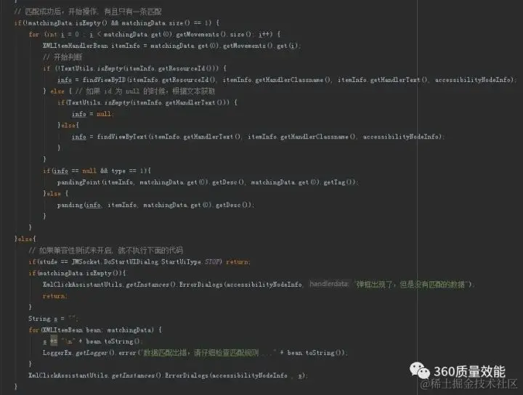Image resolution: width=523 pixels, height=395 pixels.
Task: Click the 'if(info == null && type == 1)' condition
Action: pos(97,171)
